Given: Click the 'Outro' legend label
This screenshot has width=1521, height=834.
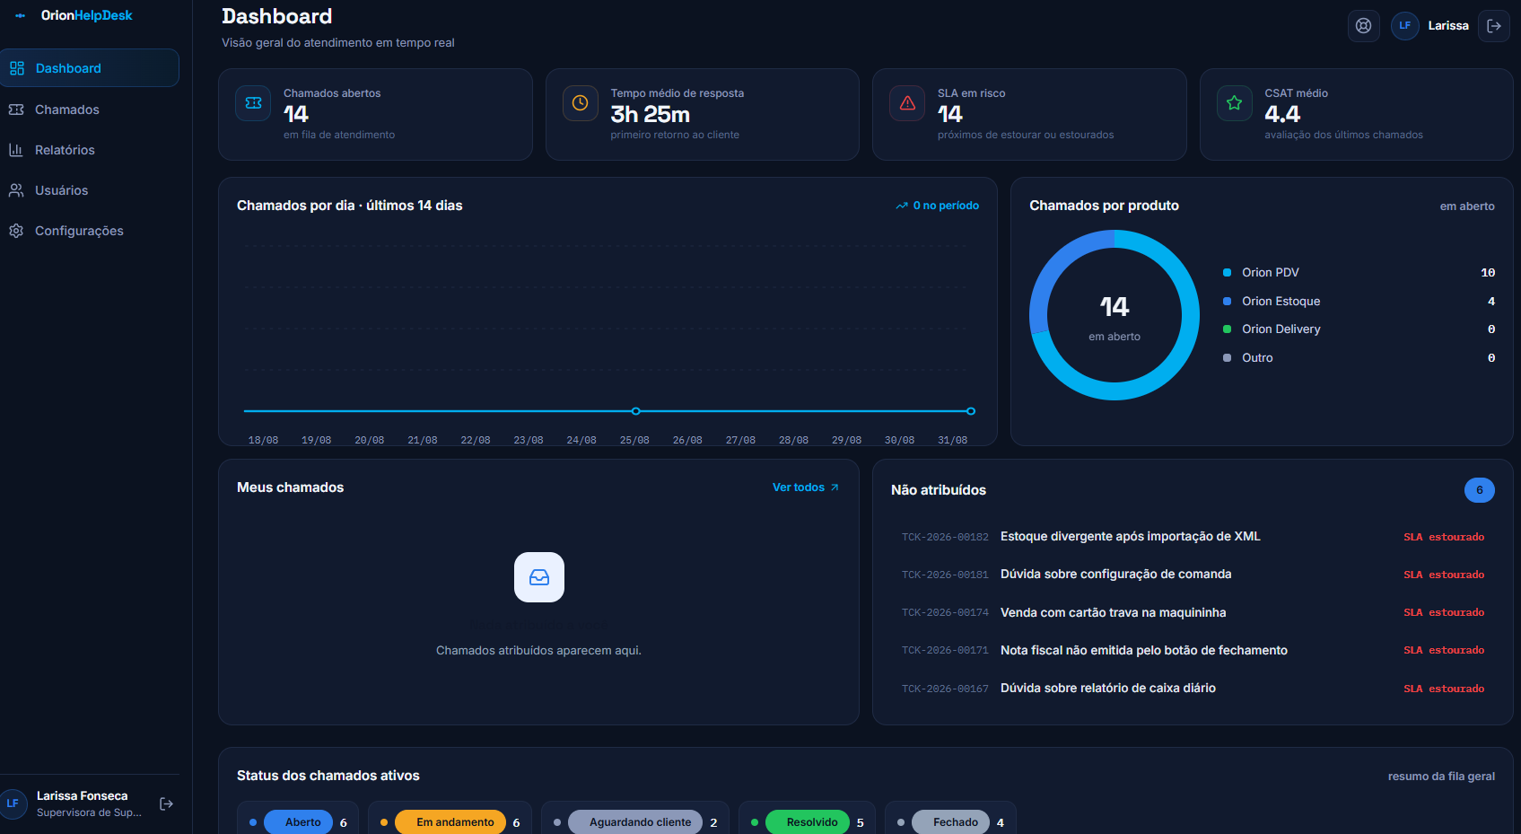Looking at the screenshot, I should [x=1257, y=358].
